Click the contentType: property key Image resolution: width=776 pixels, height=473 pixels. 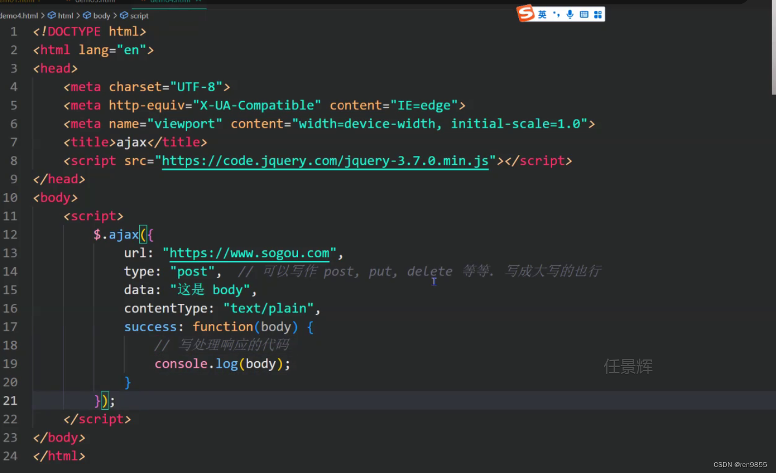tap(169, 308)
